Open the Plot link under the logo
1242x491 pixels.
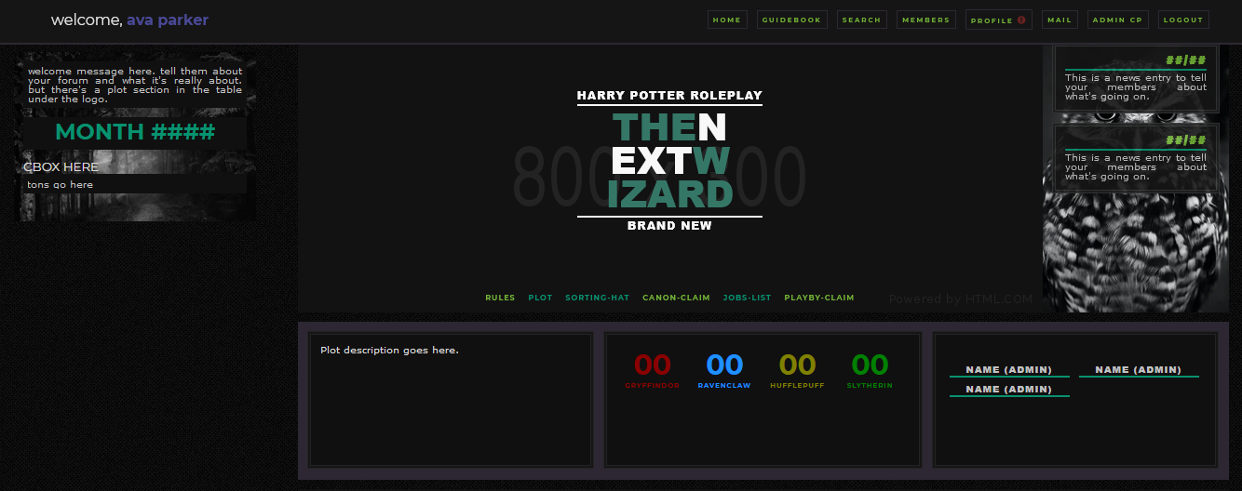coord(540,298)
